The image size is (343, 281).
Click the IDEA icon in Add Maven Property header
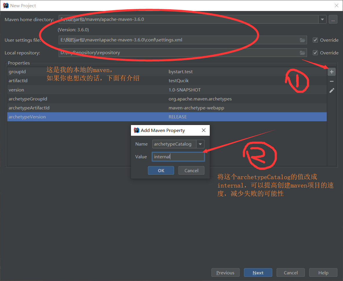[x=136, y=130]
